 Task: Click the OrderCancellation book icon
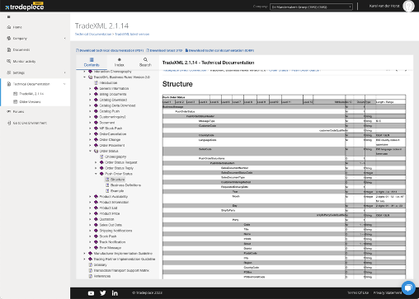(x=96, y=134)
